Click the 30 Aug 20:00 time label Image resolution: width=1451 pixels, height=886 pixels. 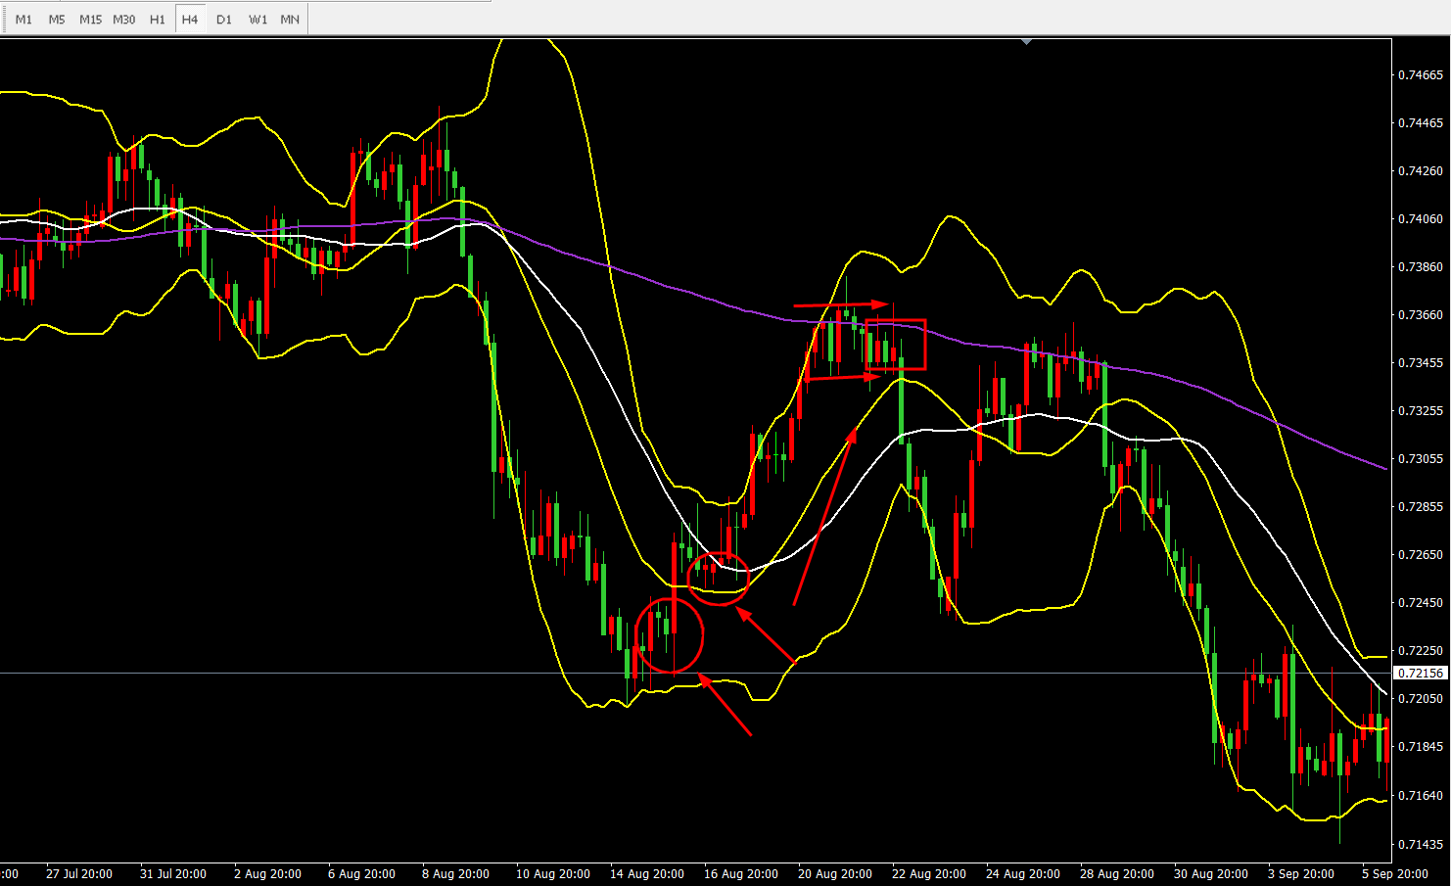pyautogui.click(x=1211, y=873)
